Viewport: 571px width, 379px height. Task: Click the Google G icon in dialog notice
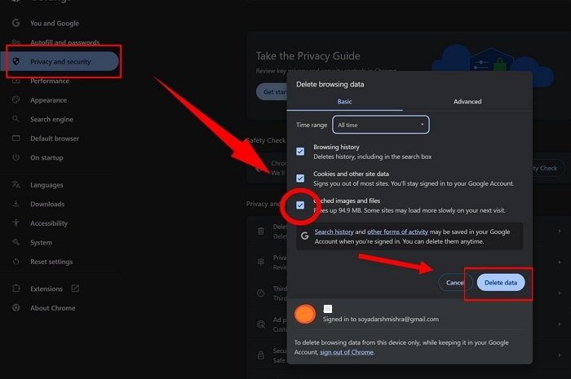pyautogui.click(x=305, y=236)
